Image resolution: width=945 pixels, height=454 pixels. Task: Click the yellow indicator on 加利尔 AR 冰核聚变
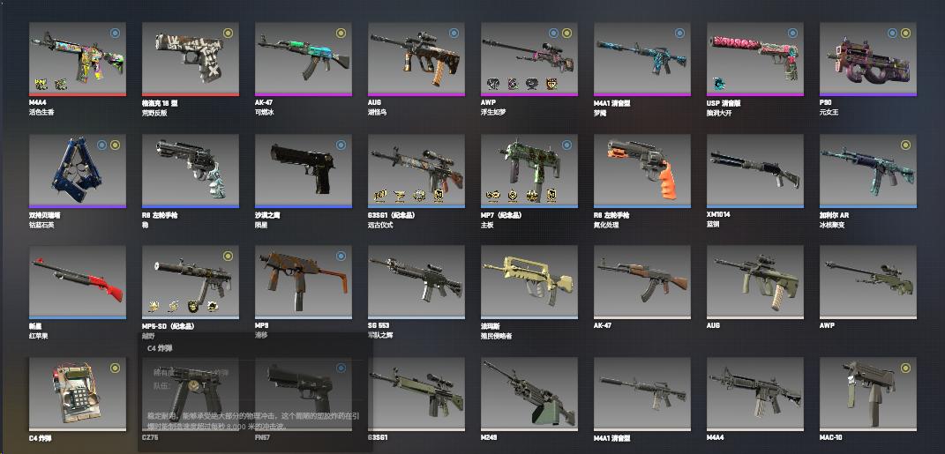click(x=905, y=145)
